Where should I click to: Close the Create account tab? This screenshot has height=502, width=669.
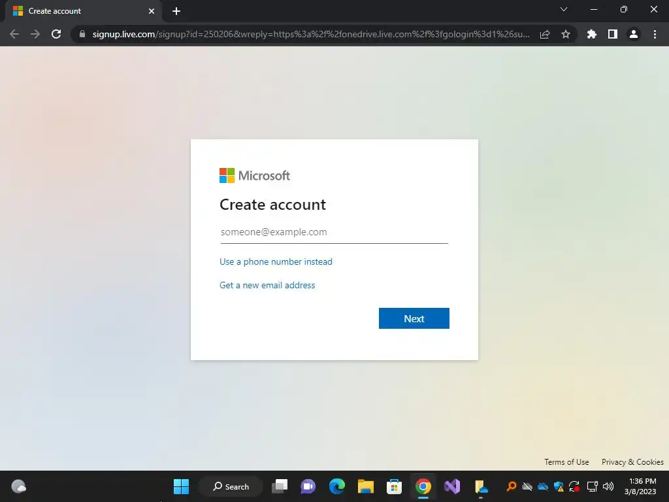point(152,11)
